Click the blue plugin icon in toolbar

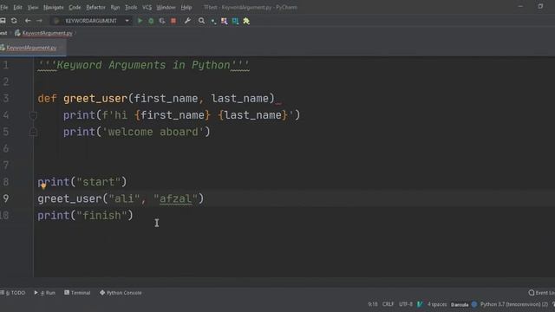click(x=235, y=21)
